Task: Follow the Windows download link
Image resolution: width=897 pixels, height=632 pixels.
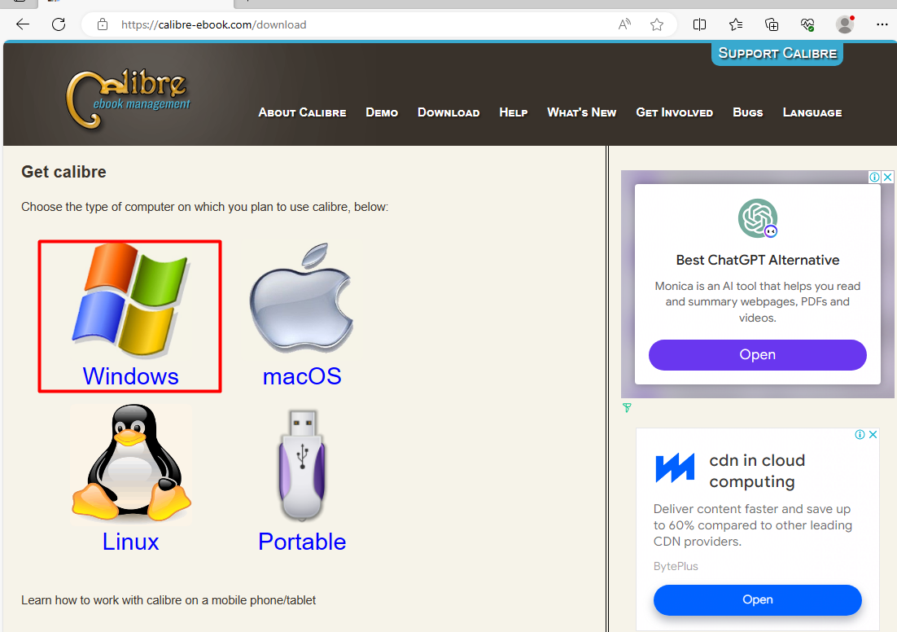Action: point(130,376)
